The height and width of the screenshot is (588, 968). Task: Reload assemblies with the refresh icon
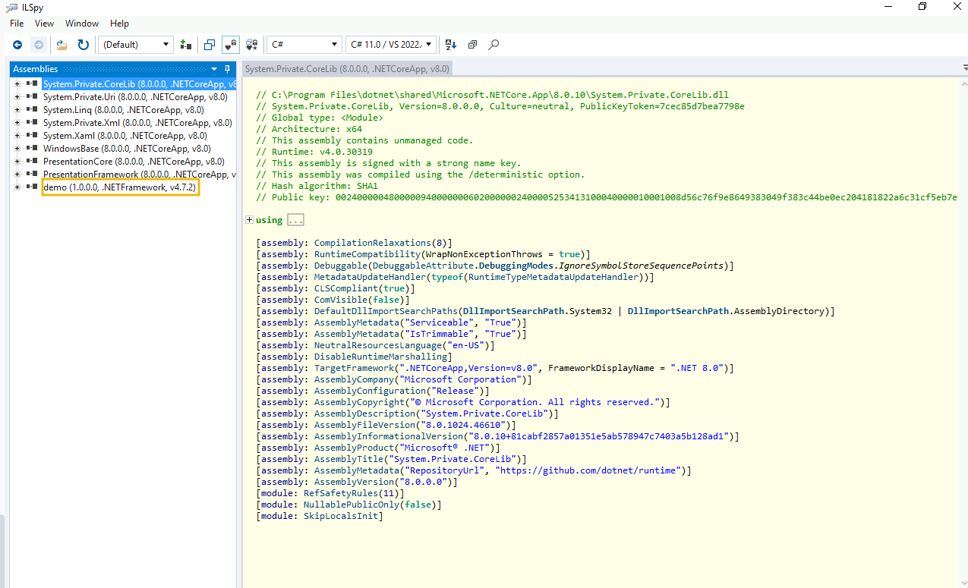tap(84, 45)
